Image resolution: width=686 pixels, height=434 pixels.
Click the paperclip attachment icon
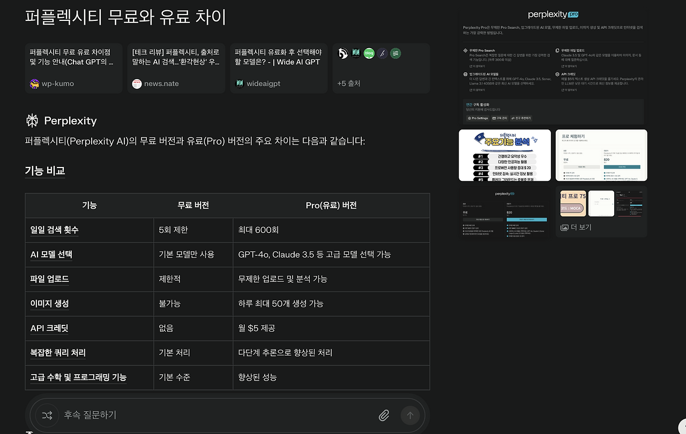[384, 415]
